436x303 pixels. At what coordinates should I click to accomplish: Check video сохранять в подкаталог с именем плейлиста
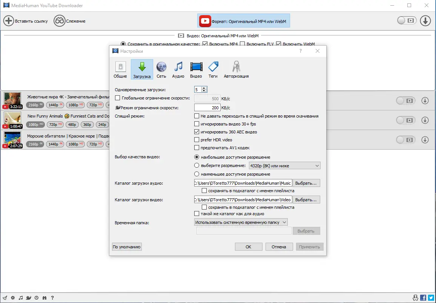(x=204, y=207)
